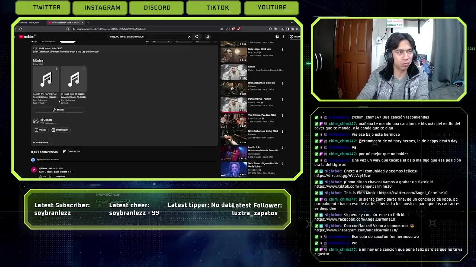The width and height of the screenshot is (476, 267).
Task: Open options for So Good song card
Action: click(84, 69)
